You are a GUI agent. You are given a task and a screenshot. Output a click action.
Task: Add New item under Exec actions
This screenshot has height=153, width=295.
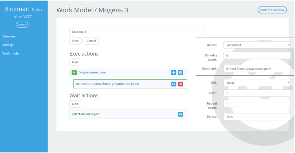click(75, 62)
